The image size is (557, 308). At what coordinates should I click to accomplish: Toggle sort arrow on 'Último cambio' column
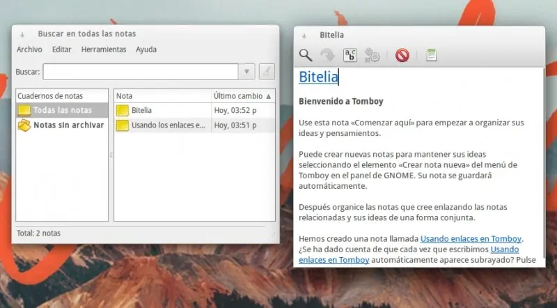pyautogui.click(x=269, y=96)
